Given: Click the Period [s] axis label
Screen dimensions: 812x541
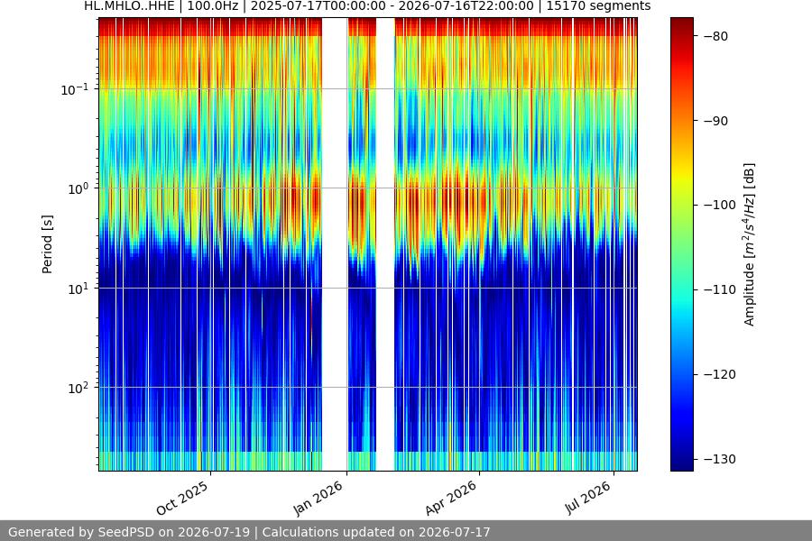Looking at the screenshot, I should pyautogui.click(x=47, y=244).
